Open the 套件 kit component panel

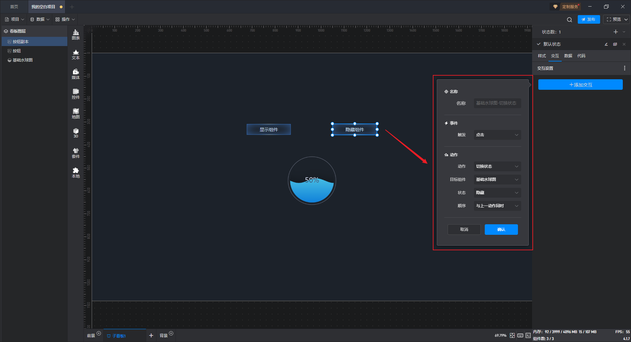pyautogui.click(x=76, y=153)
